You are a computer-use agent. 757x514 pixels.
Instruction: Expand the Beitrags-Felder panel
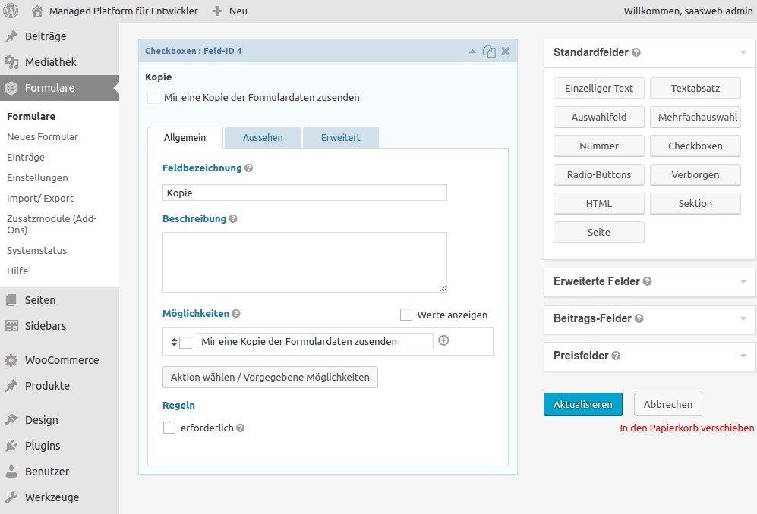point(743,318)
